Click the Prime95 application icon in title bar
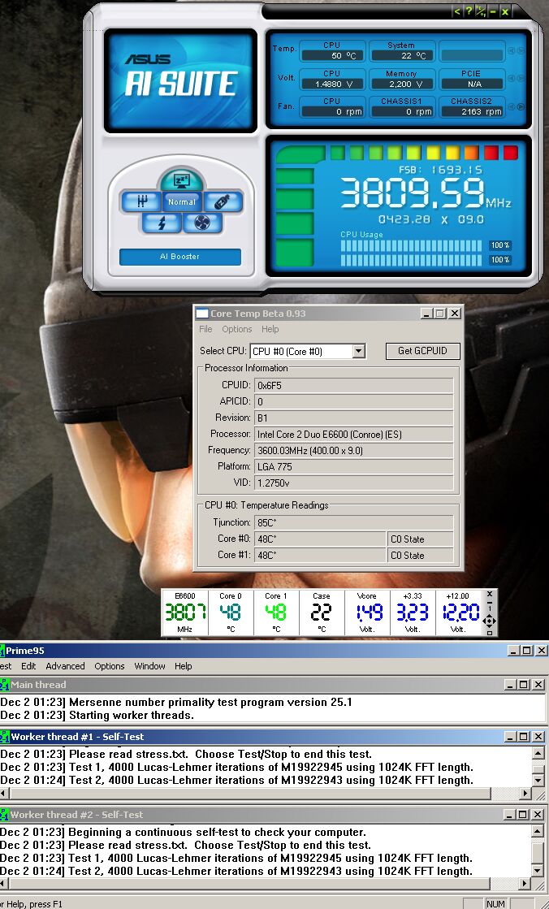Viewport: 549px width, 909px height. 2,651
